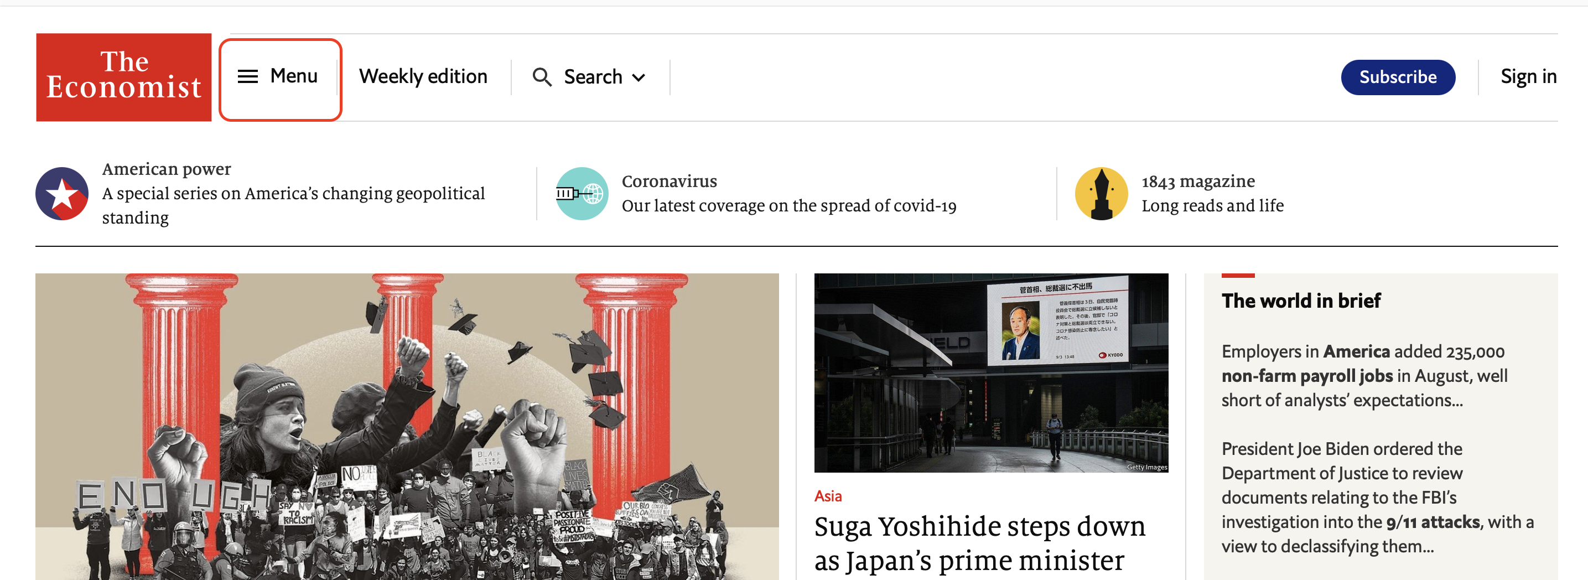Image resolution: width=1588 pixels, height=580 pixels.
Task: Open the Weekly edition link
Action: [423, 76]
